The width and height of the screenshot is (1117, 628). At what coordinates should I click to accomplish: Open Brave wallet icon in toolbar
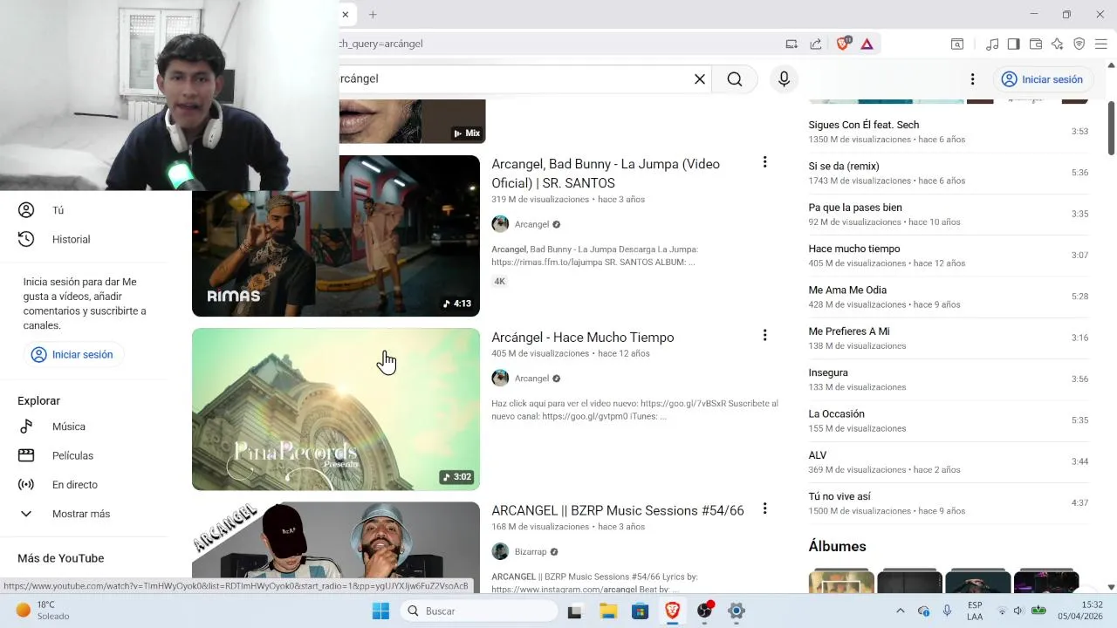(x=1036, y=44)
